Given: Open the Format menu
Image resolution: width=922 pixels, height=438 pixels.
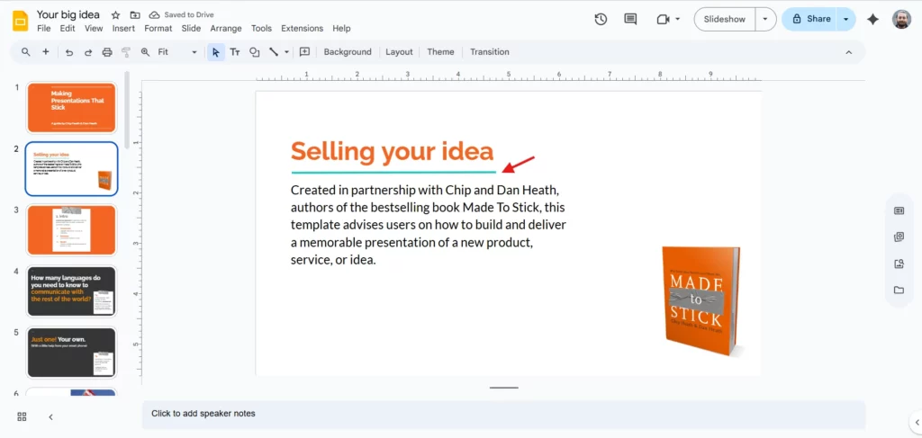Looking at the screenshot, I should point(158,28).
